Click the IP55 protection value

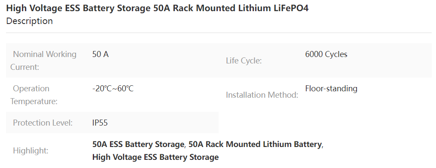(100, 123)
